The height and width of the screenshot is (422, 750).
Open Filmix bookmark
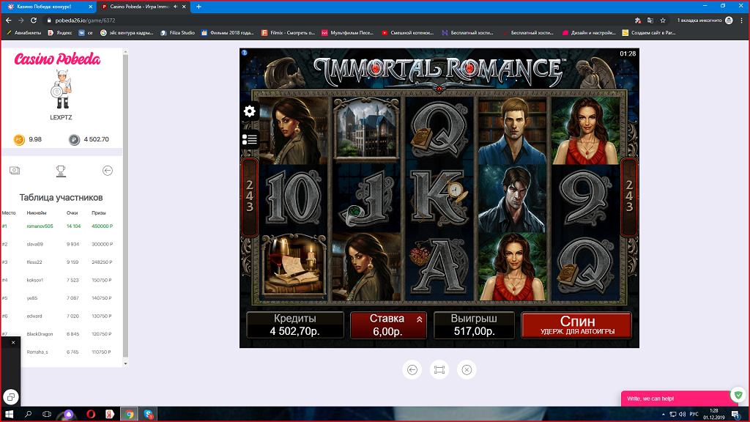tap(289, 32)
